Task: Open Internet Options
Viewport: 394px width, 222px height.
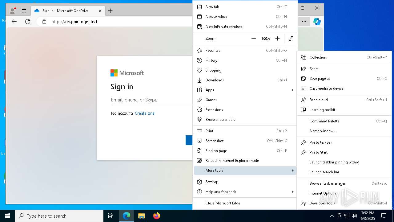Action: pyautogui.click(x=344, y=193)
